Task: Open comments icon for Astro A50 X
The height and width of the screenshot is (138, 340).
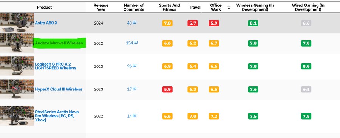Action: click(134, 23)
